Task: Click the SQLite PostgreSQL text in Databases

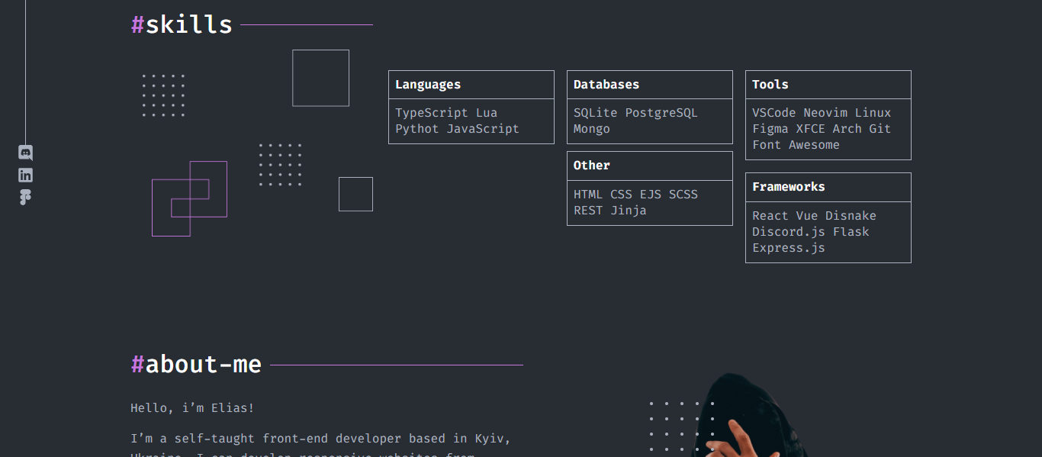Action: coord(635,113)
